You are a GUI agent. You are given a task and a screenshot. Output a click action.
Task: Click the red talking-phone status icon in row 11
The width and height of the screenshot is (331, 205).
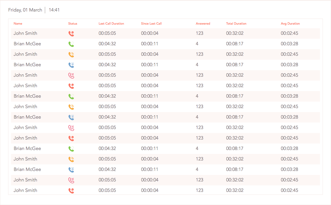[x=71, y=138]
